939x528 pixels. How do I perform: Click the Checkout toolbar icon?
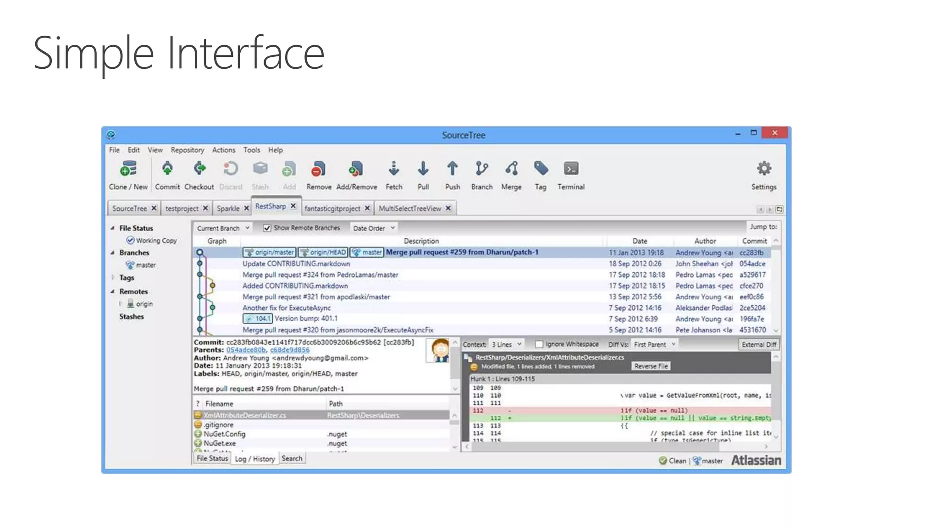pyautogui.click(x=199, y=169)
